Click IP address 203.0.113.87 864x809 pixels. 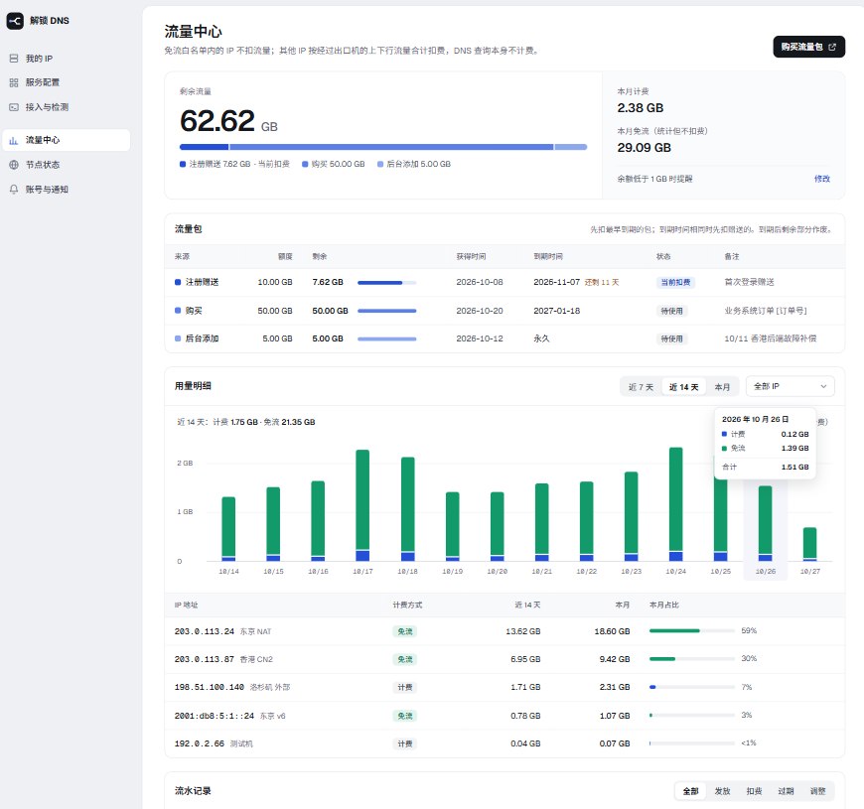pyautogui.click(x=205, y=659)
